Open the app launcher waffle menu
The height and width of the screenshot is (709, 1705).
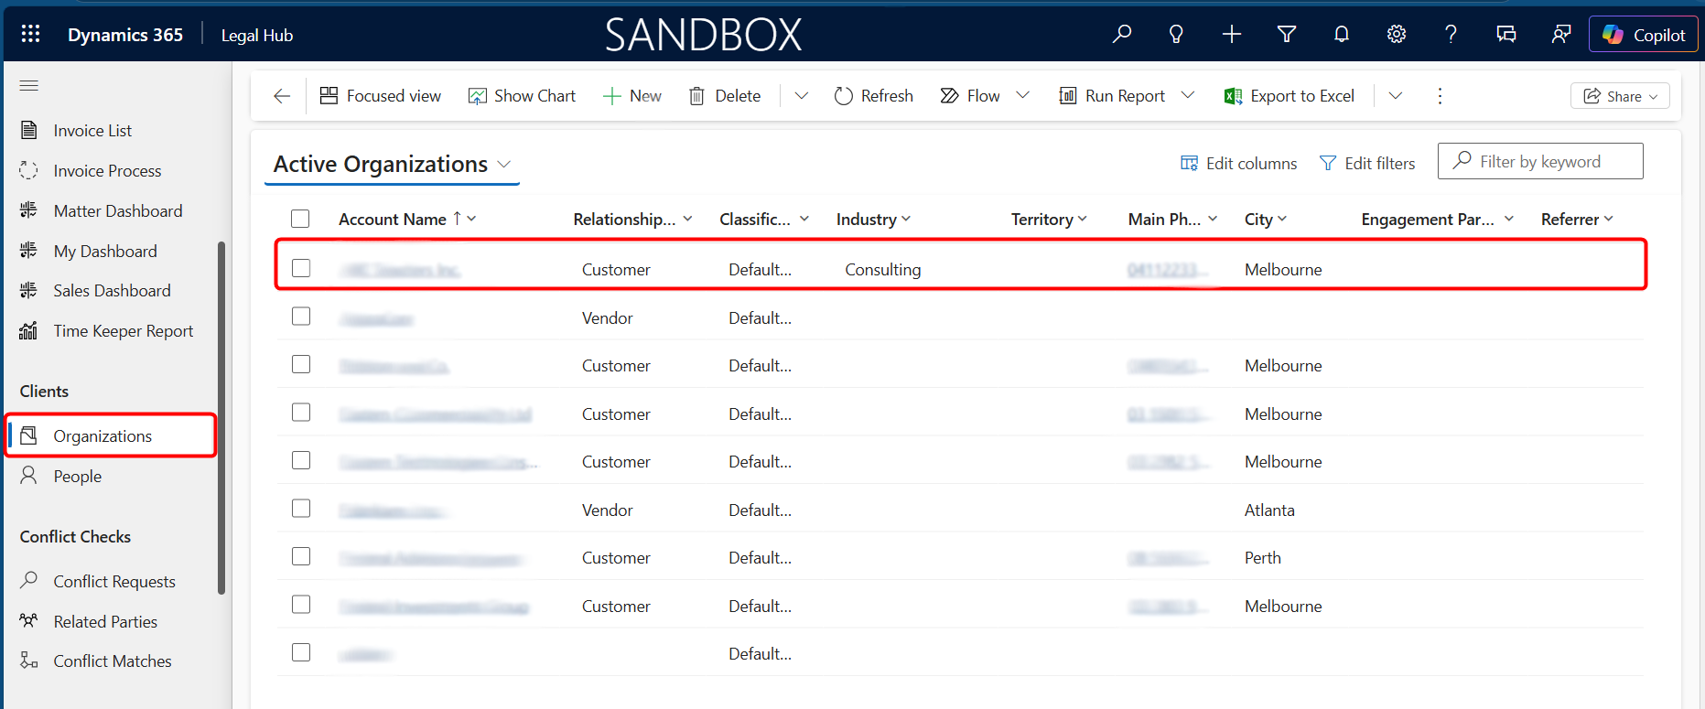tap(30, 34)
